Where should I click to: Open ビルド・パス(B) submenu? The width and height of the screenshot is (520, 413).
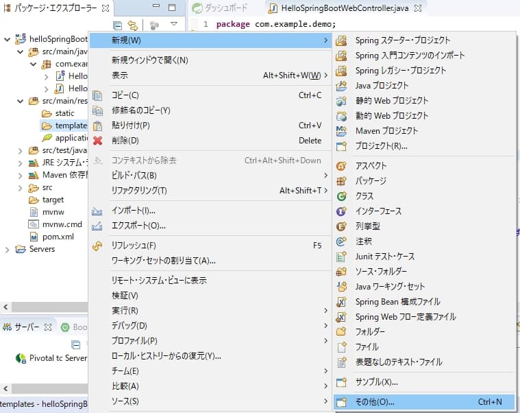click(x=210, y=176)
